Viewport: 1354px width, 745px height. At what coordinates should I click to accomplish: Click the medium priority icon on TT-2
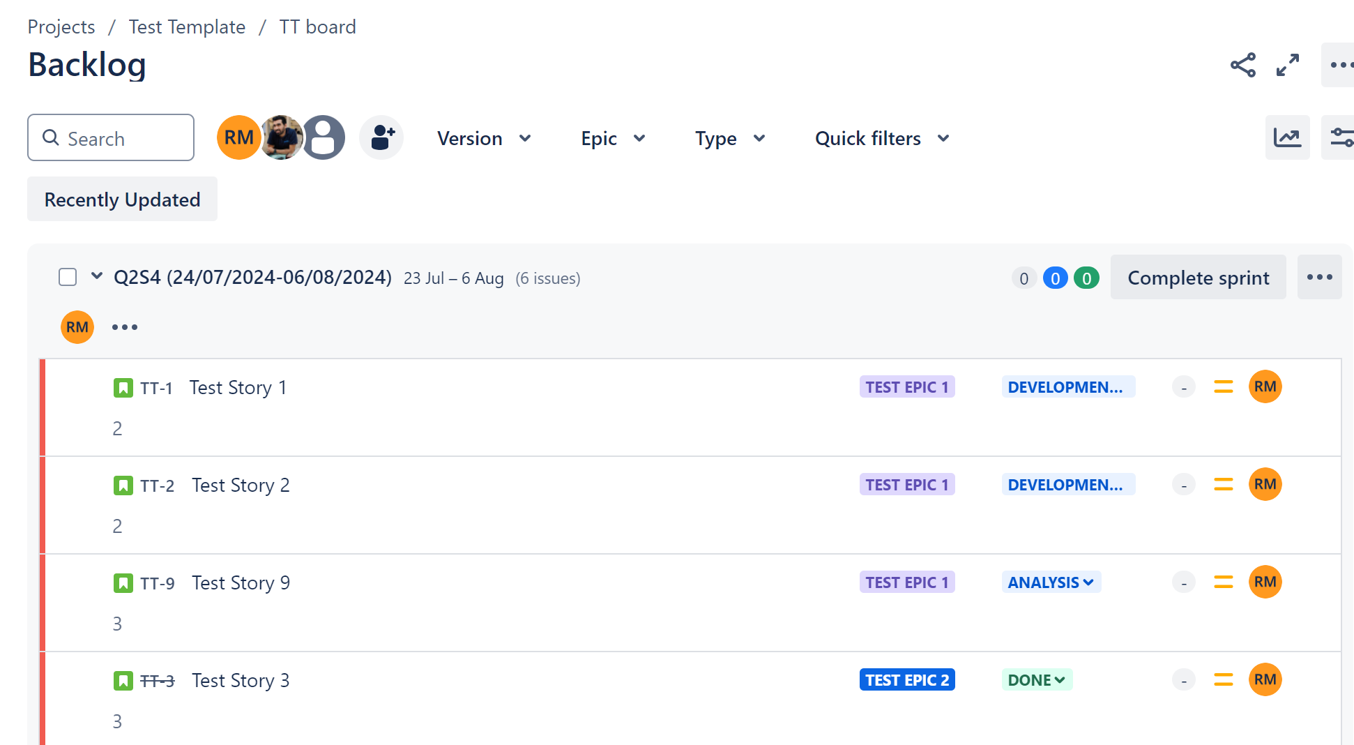(x=1224, y=484)
